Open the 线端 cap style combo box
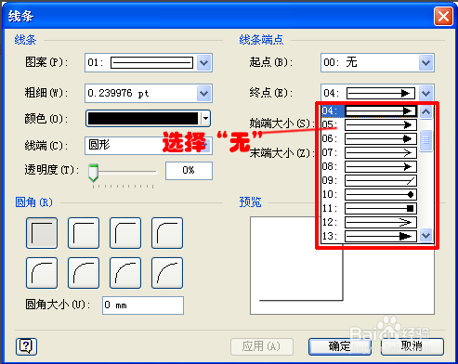The image size is (458, 364). pos(149,146)
